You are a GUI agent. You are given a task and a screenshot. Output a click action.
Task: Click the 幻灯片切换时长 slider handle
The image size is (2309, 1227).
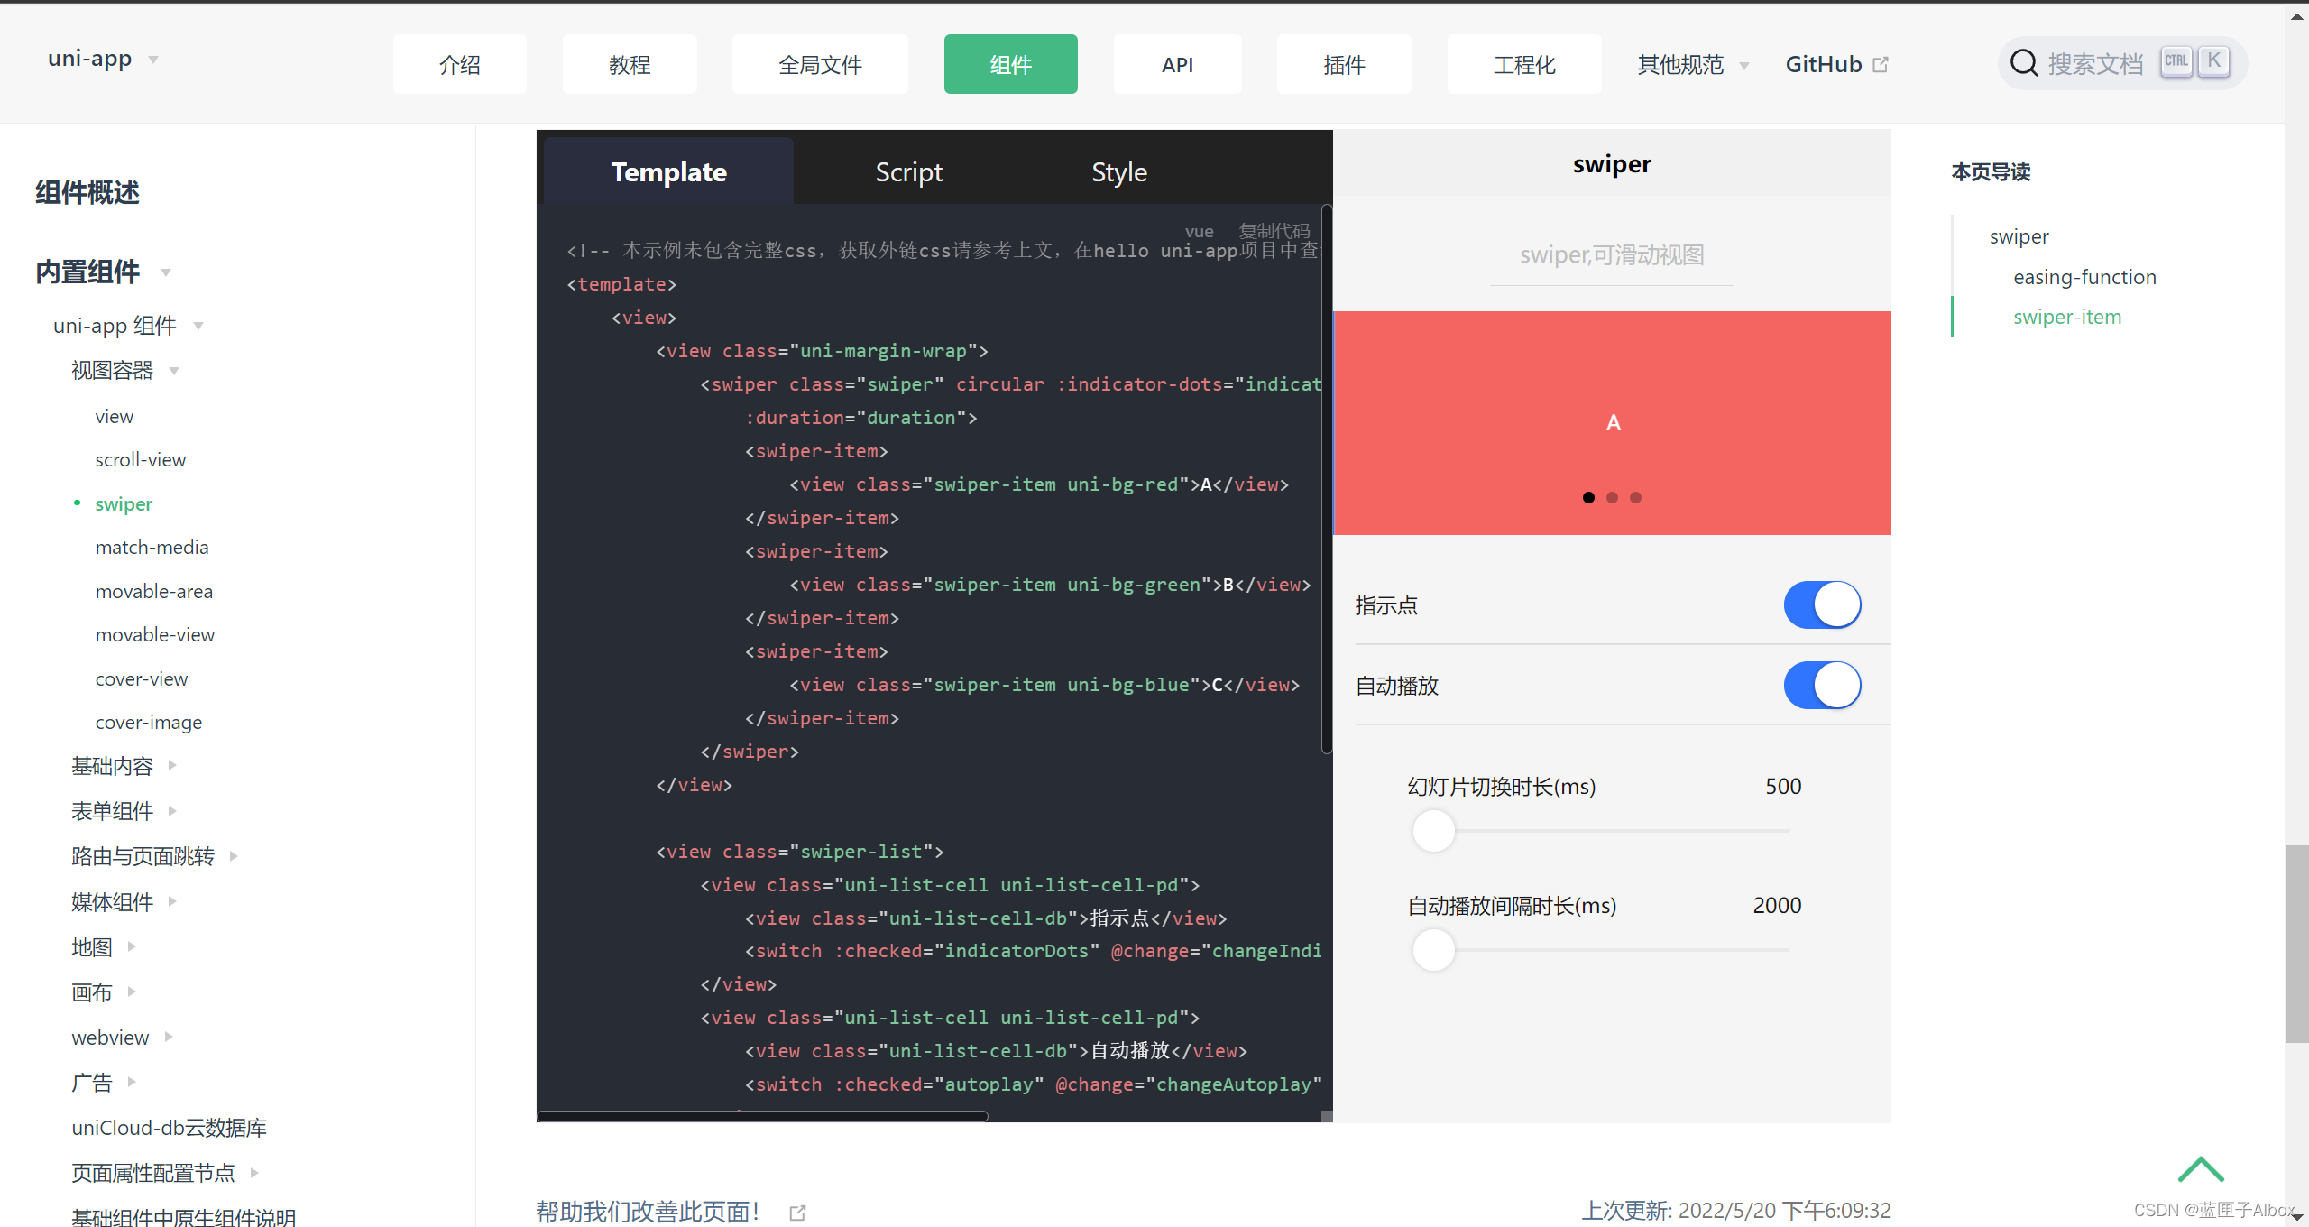pyautogui.click(x=1433, y=831)
